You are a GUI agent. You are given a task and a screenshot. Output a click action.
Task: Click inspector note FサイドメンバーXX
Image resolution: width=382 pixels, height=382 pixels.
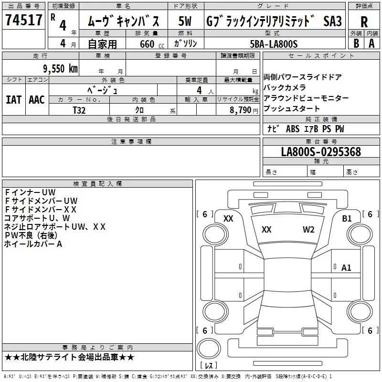[41, 210]
